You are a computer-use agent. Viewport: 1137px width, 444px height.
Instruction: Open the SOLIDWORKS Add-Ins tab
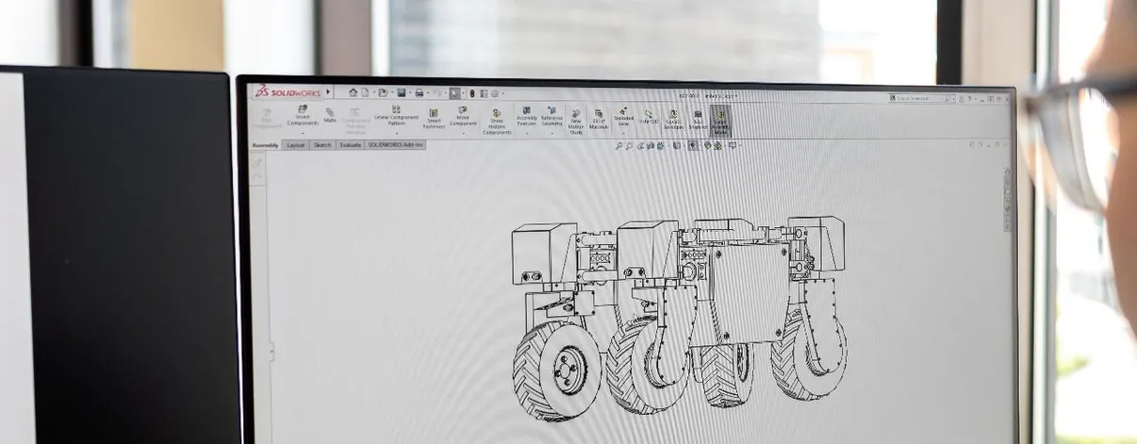click(x=395, y=145)
